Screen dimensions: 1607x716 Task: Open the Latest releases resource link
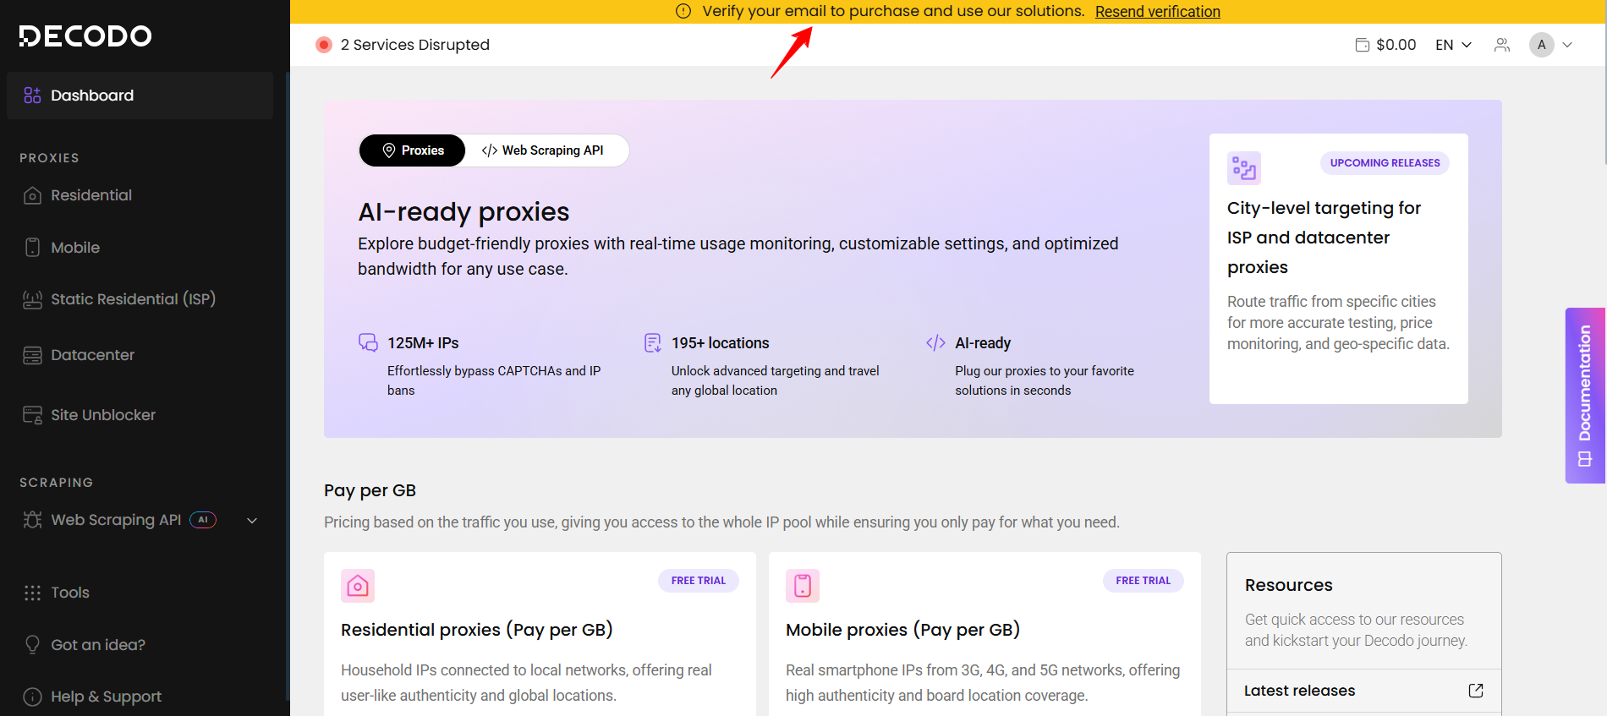pyautogui.click(x=1363, y=691)
